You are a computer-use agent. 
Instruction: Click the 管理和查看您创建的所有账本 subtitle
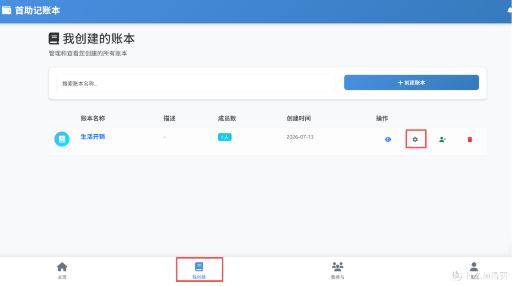pyautogui.click(x=88, y=53)
